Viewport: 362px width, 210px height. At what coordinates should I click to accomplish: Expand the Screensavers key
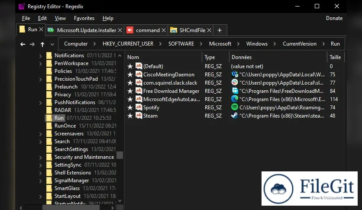tap(40, 134)
